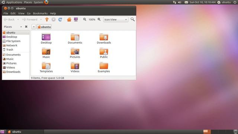Open the Places panel menu
This screenshot has height=134, width=238.
[x=28, y=2]
